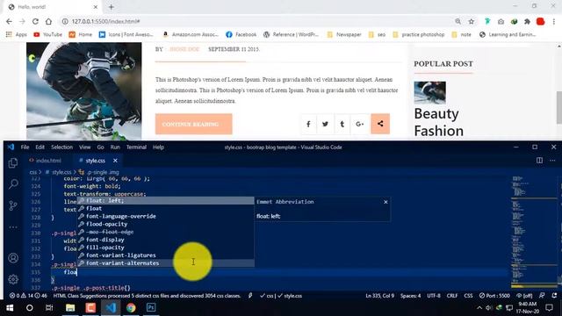Open Beauty Fashion popular post link

[439, 122]
